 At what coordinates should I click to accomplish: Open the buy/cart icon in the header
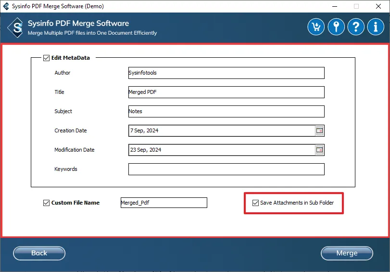pos(316,26)
